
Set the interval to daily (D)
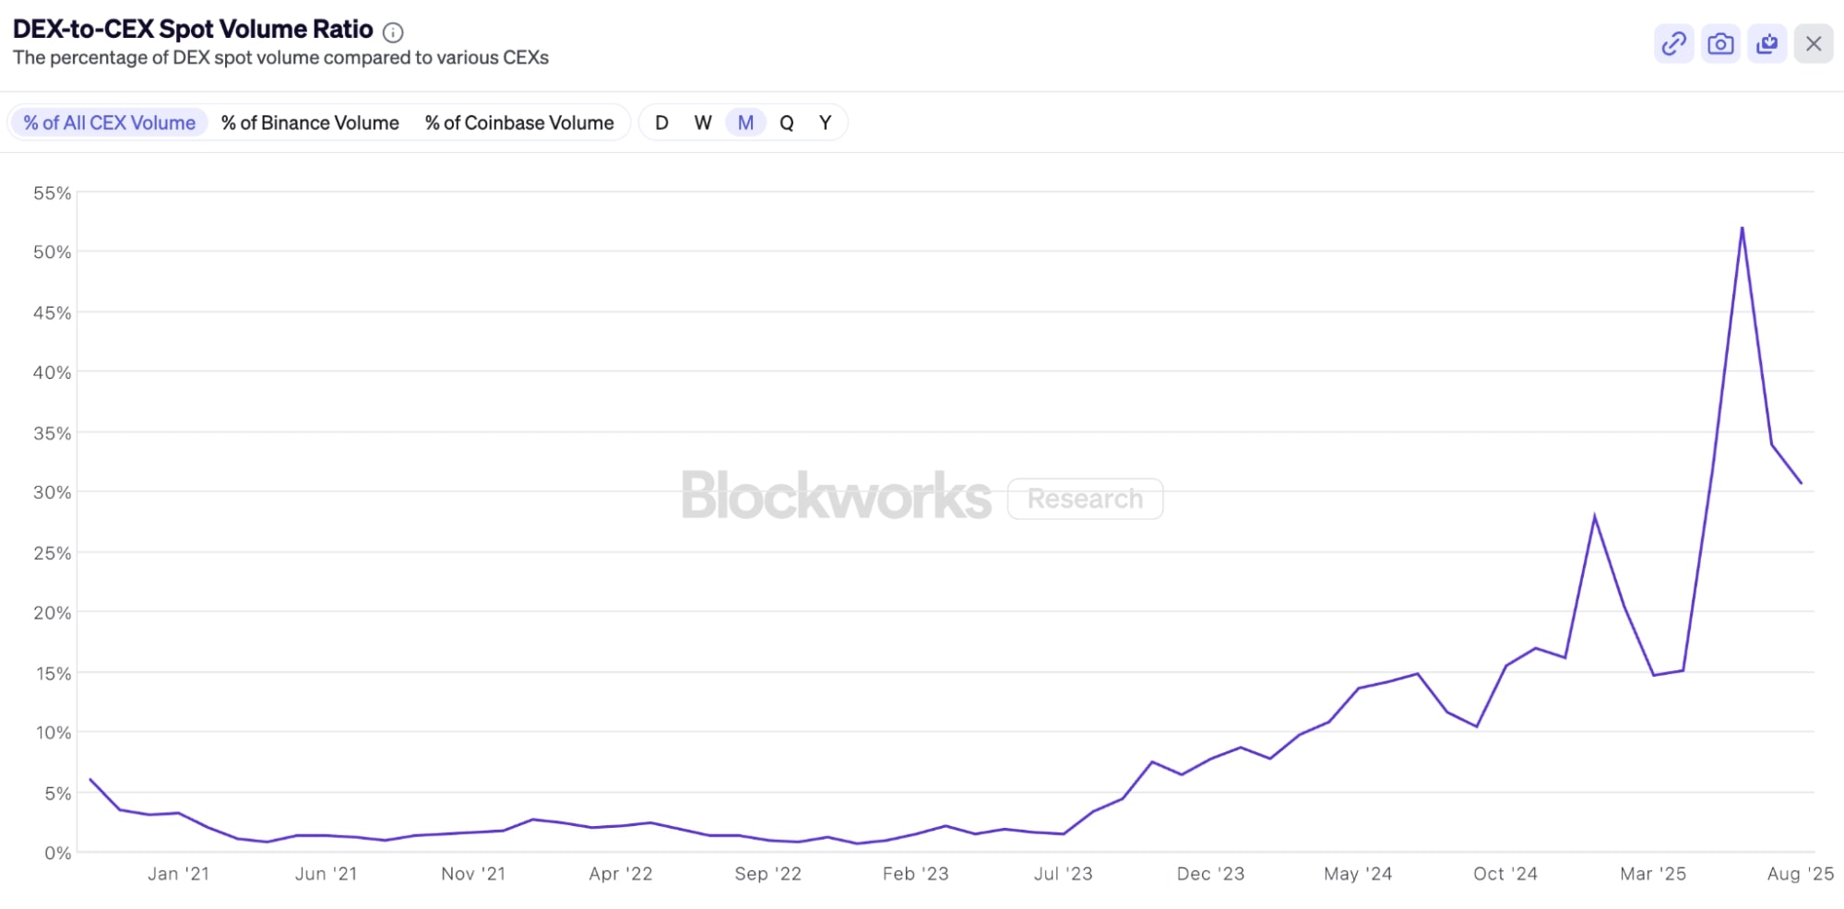pyautogui.click(x=661, y=123)
